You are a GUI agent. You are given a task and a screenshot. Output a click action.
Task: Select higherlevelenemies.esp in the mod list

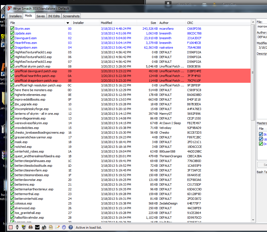point(30,95)
